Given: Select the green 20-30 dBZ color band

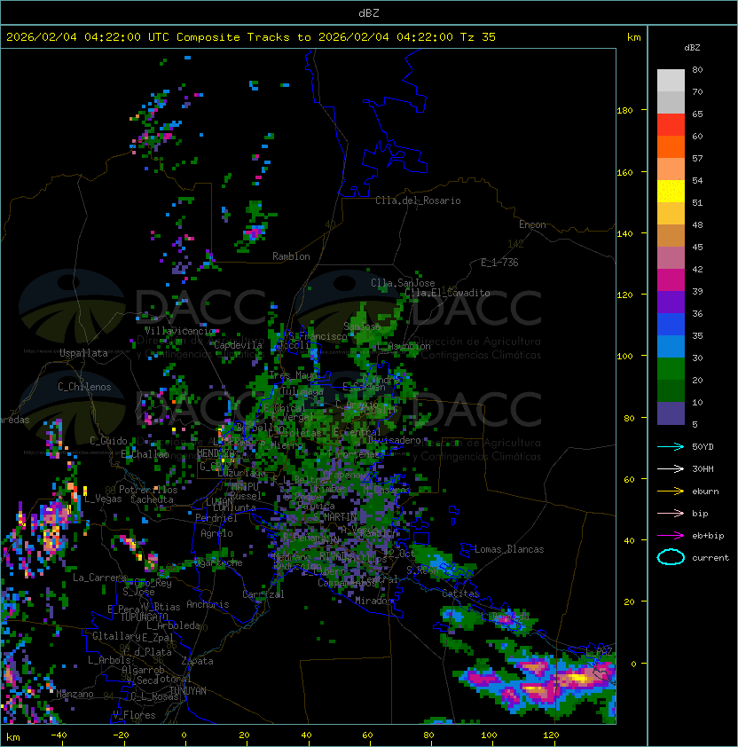Looking at the screenshot, I should tap(671, 369).
